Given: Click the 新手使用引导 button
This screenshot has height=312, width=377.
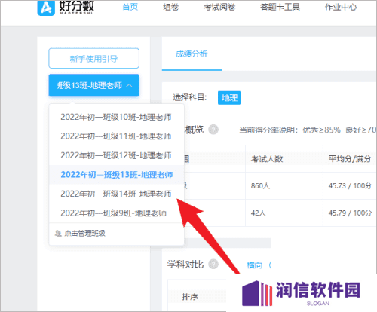Looking at the screenshot, I should coord(93,58).
